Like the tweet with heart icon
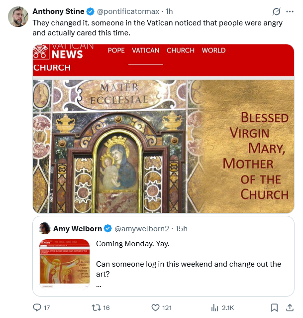The width and height of the screenshot is (303, 318). [x=155, y=308]
